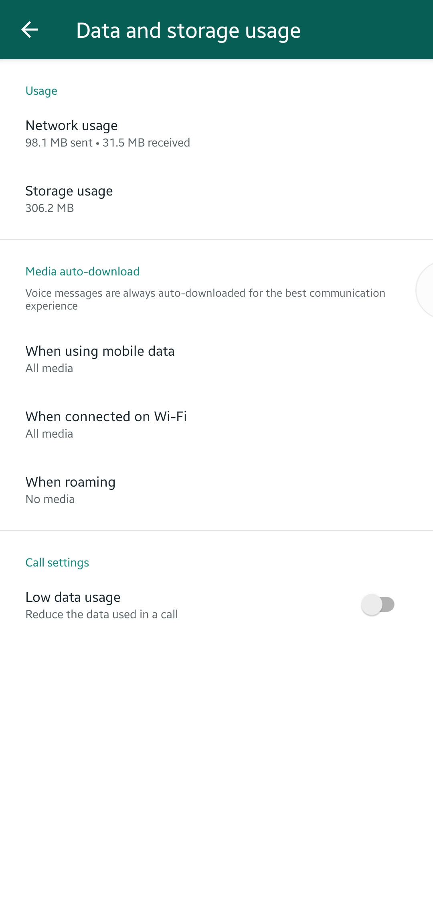Click the voice messages auto-download description
This screenshot has width=433, height=911.
point(205,299)
